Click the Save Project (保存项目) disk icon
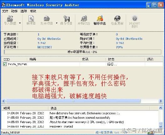165x135 pixels. [x=67, y=19]
